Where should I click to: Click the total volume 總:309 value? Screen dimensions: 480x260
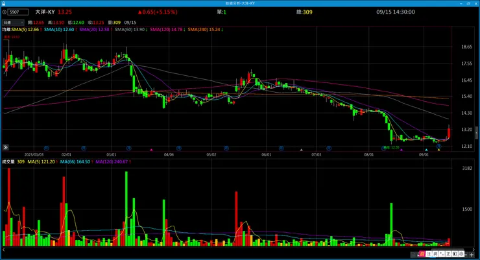304,12
